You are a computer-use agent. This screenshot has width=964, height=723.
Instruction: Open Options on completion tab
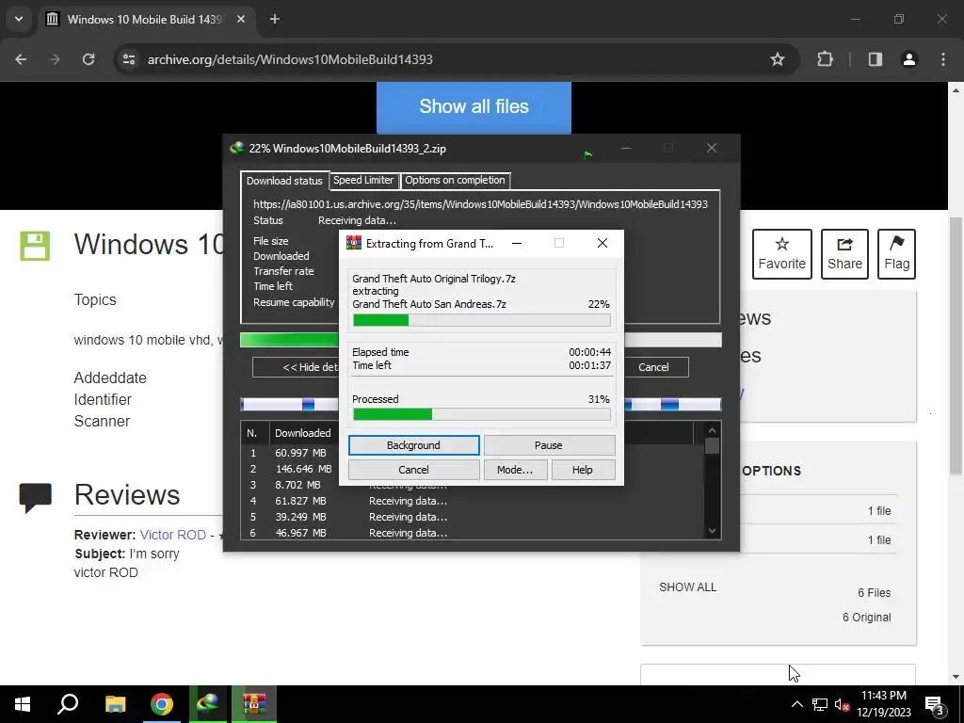(x=455, y=180)
